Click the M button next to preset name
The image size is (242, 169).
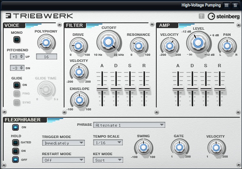226,5
